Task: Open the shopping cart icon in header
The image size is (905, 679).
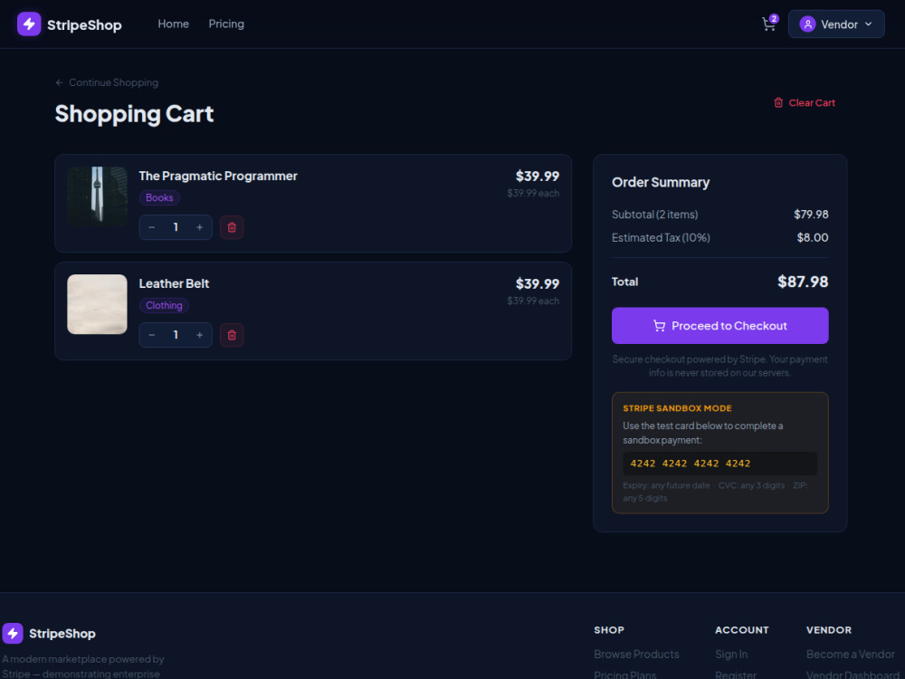Action: (768, 24)
